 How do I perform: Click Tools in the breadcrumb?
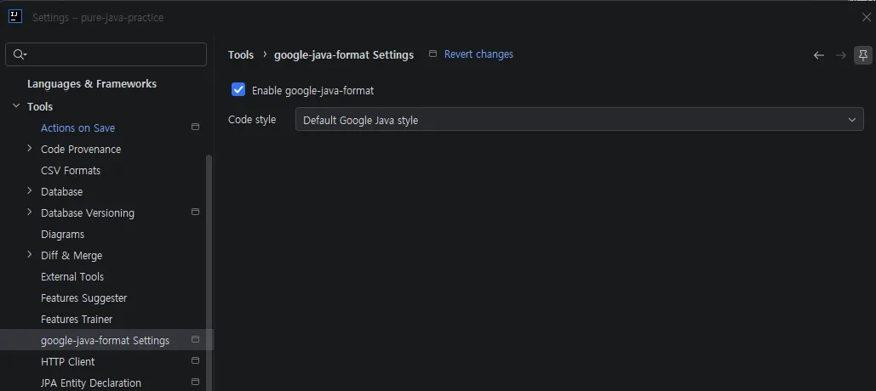241,54
